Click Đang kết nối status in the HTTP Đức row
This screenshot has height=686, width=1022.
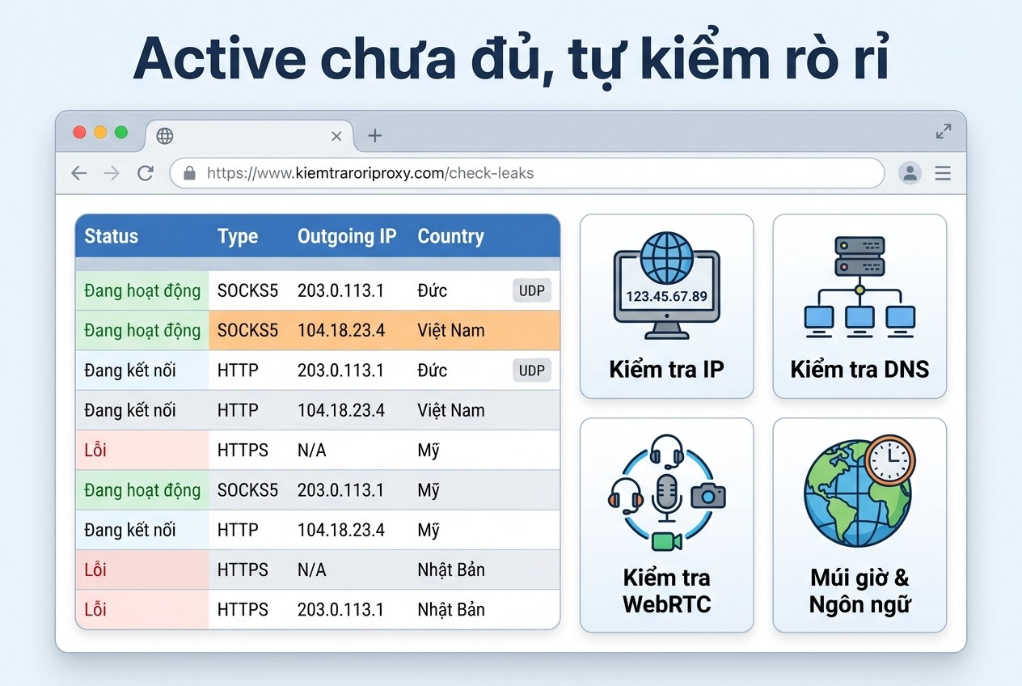point(130,371)
